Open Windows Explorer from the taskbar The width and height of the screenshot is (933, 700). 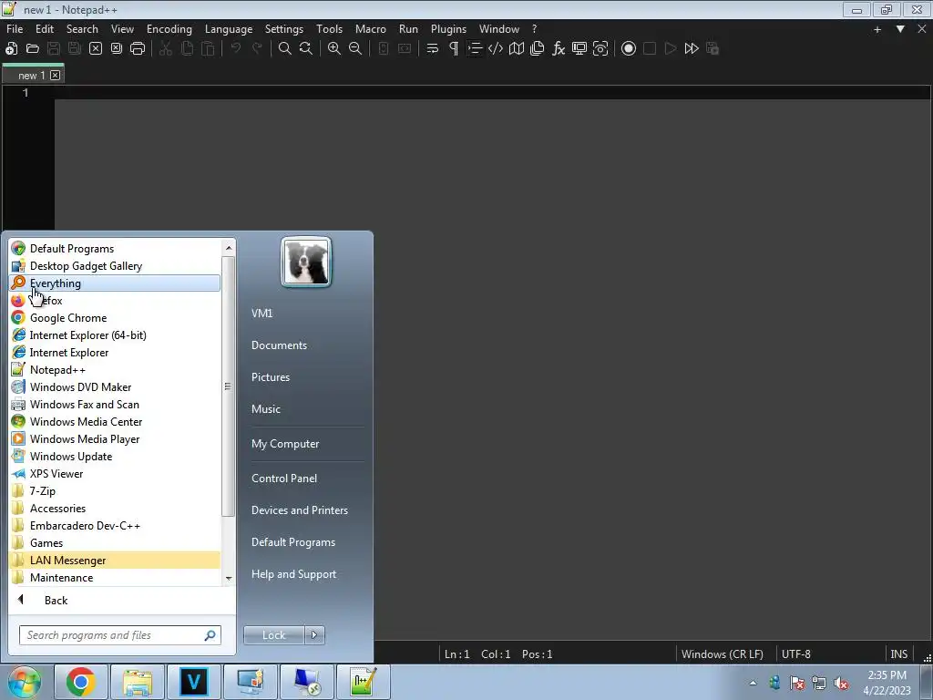coord(138,682)
